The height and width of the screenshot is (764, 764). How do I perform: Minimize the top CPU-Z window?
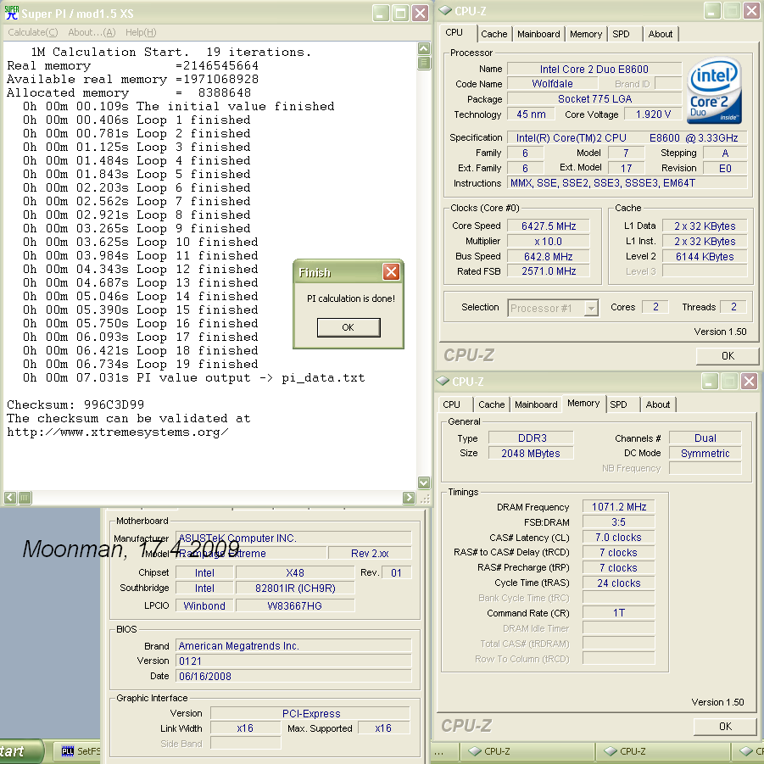[x=712, y=11]
